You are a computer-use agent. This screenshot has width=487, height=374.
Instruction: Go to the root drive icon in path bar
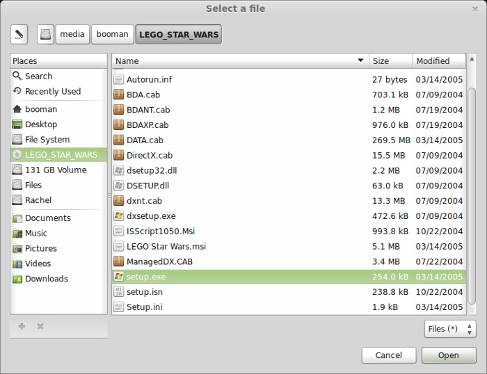click(45, 34)
